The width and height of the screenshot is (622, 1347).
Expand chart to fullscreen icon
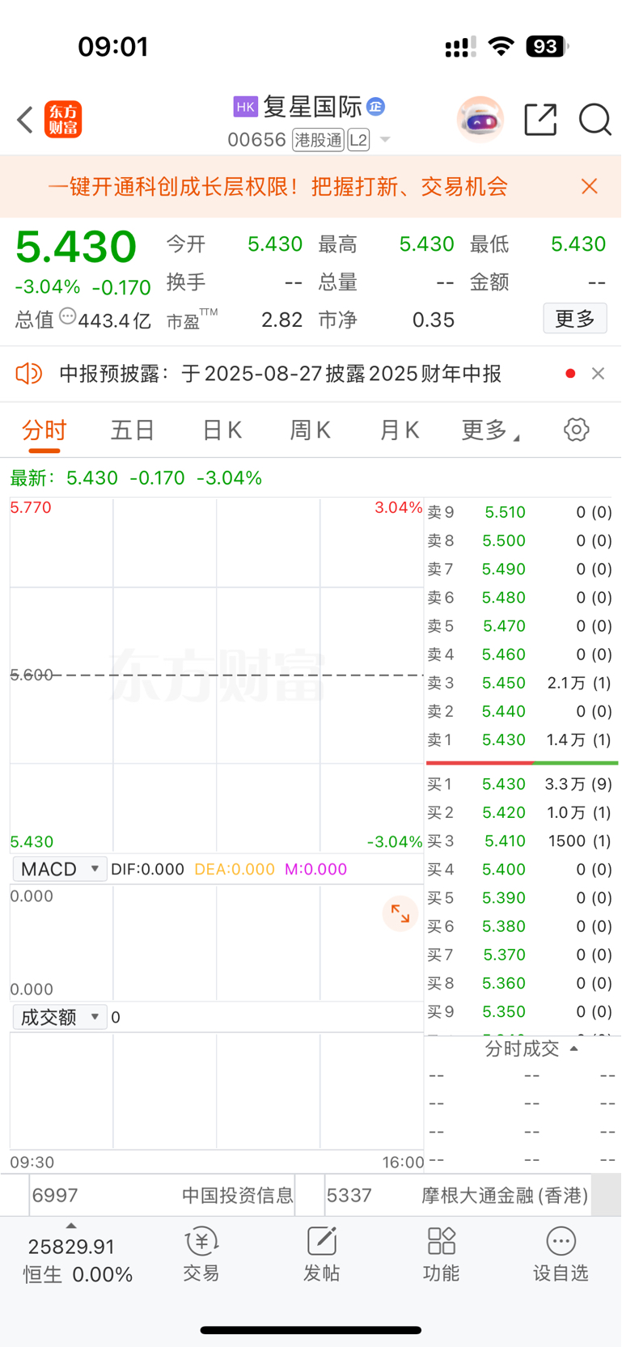[400, 914]
